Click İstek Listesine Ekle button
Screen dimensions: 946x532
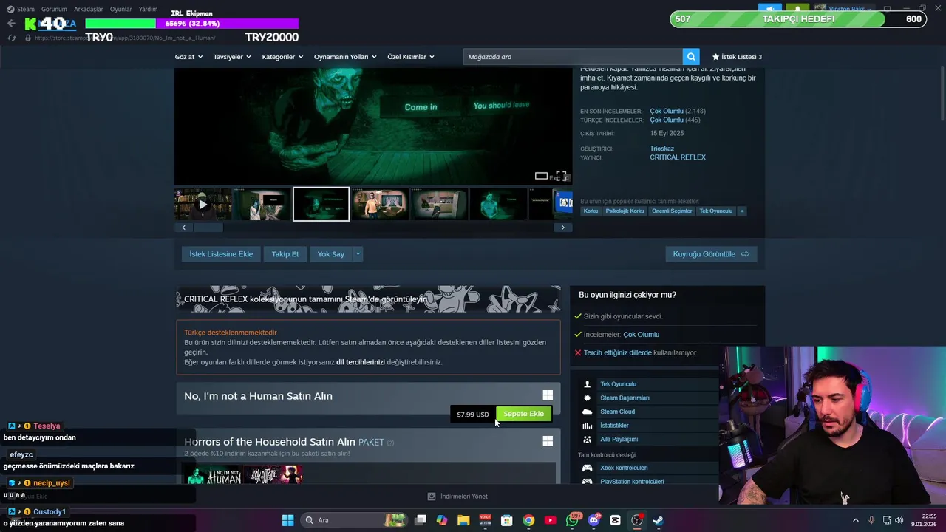[221, 254]
